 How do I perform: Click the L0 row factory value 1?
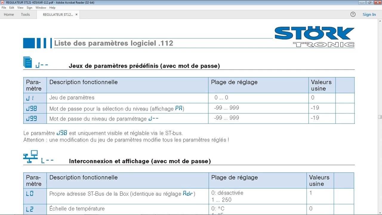311,193
